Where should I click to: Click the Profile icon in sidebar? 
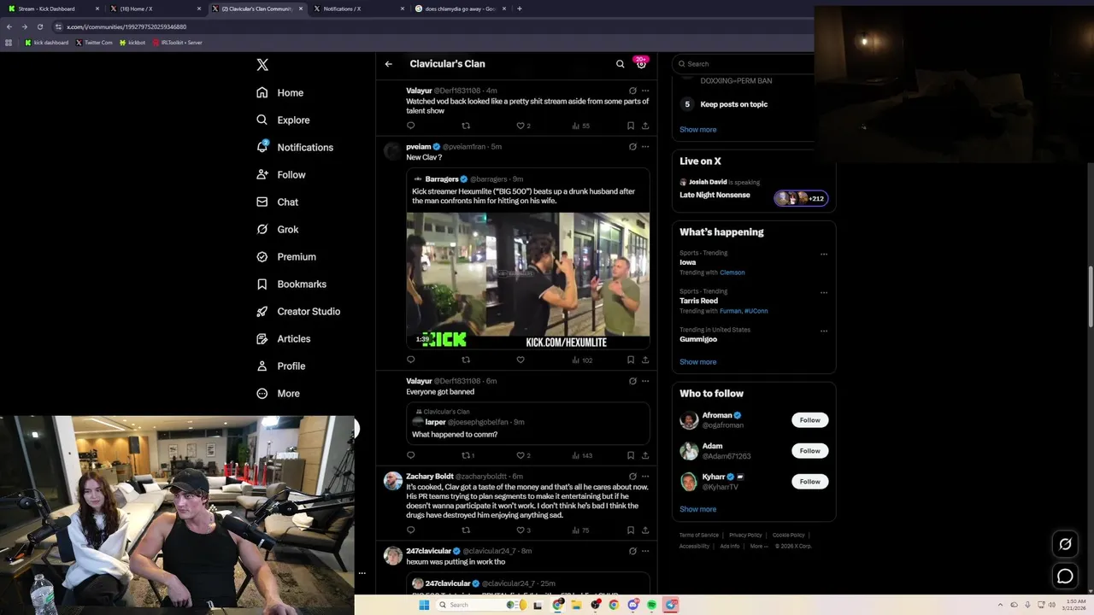pos(262,366)
